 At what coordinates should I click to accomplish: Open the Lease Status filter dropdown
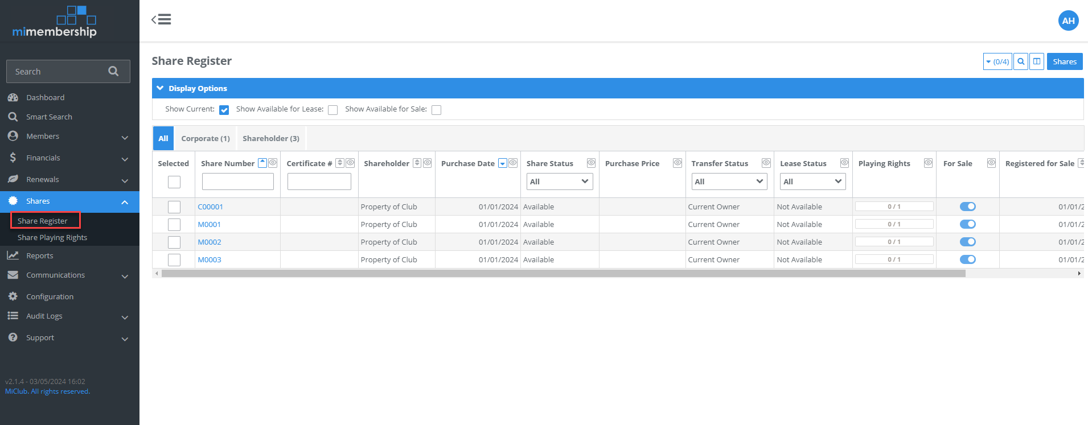(812, 181)
